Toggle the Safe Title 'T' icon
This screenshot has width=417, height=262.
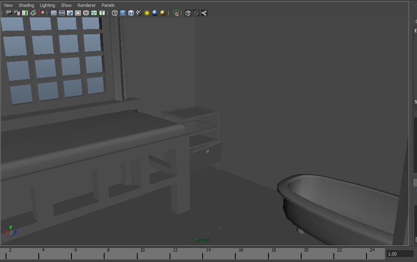click(x=102, y=13)
